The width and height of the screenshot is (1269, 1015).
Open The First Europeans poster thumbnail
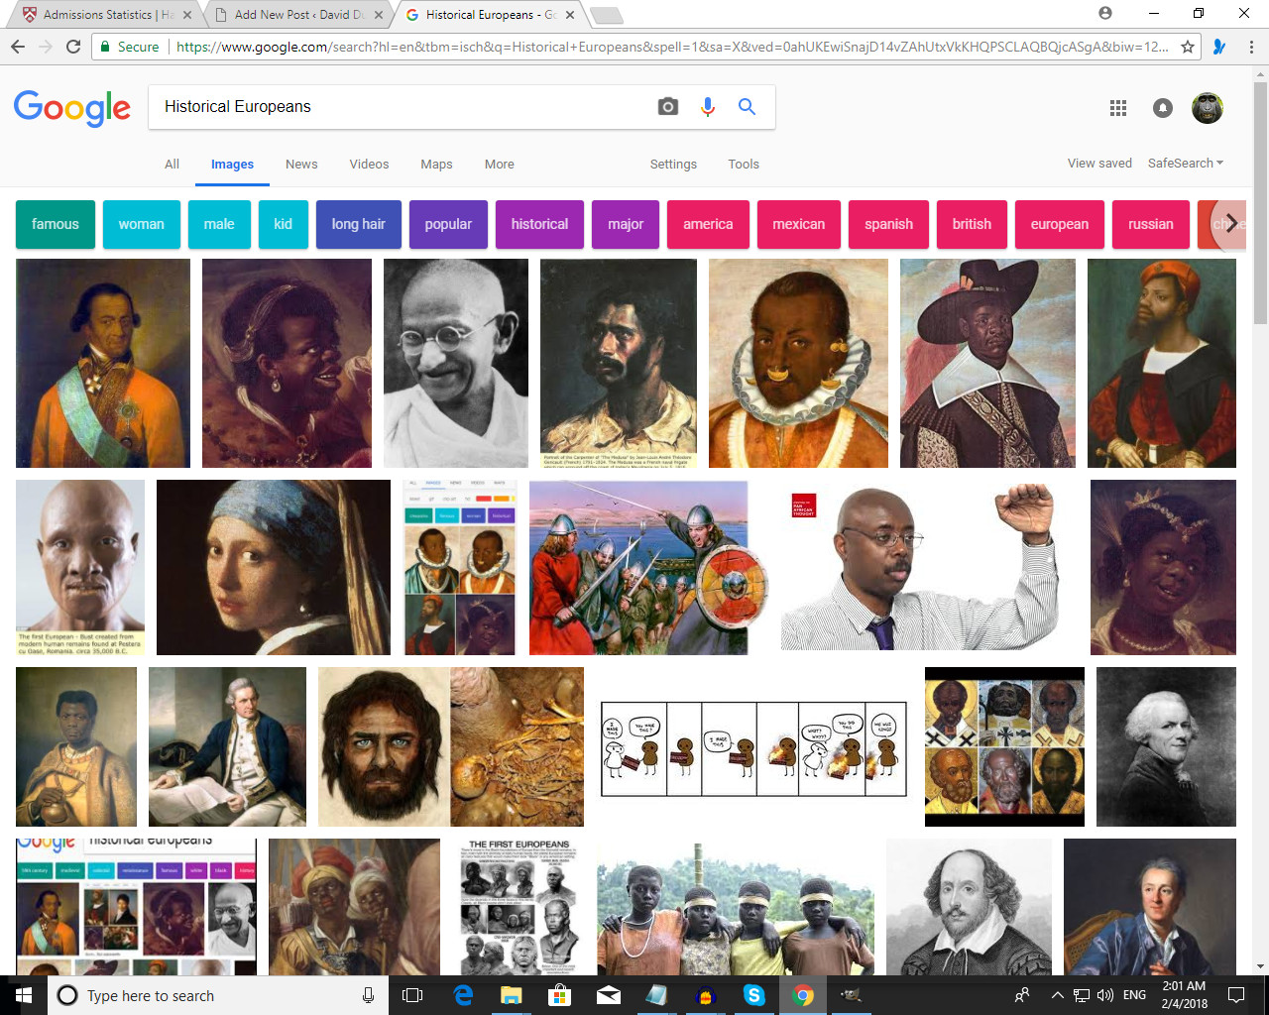click(x=519, y=906)
